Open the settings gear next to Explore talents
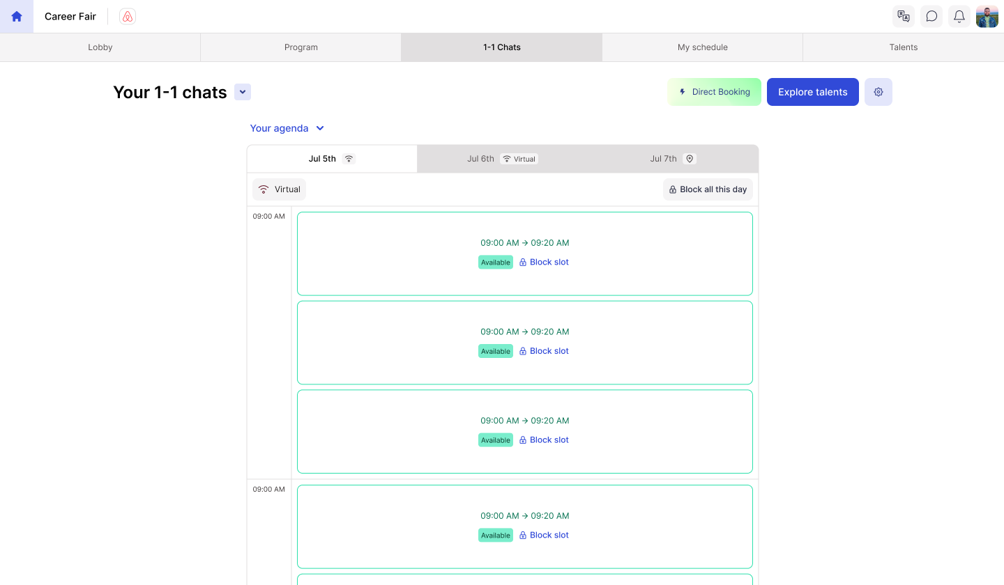Screen dimensions: 1004x585 pos(878,92)
